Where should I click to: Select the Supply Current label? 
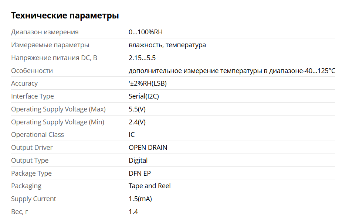(34, 199)
